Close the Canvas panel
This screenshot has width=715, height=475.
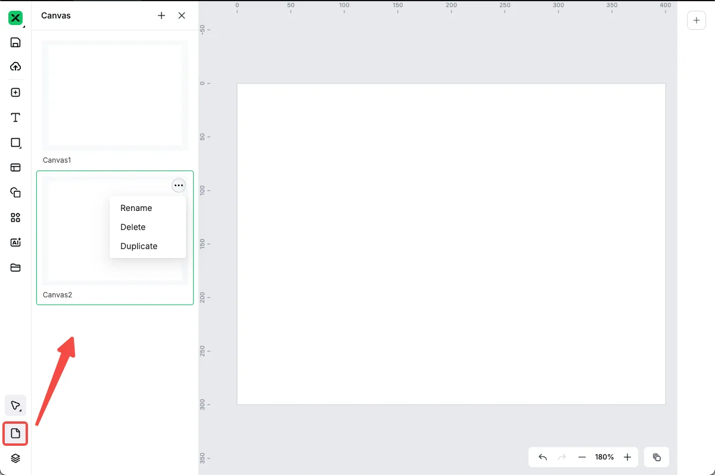182,15
